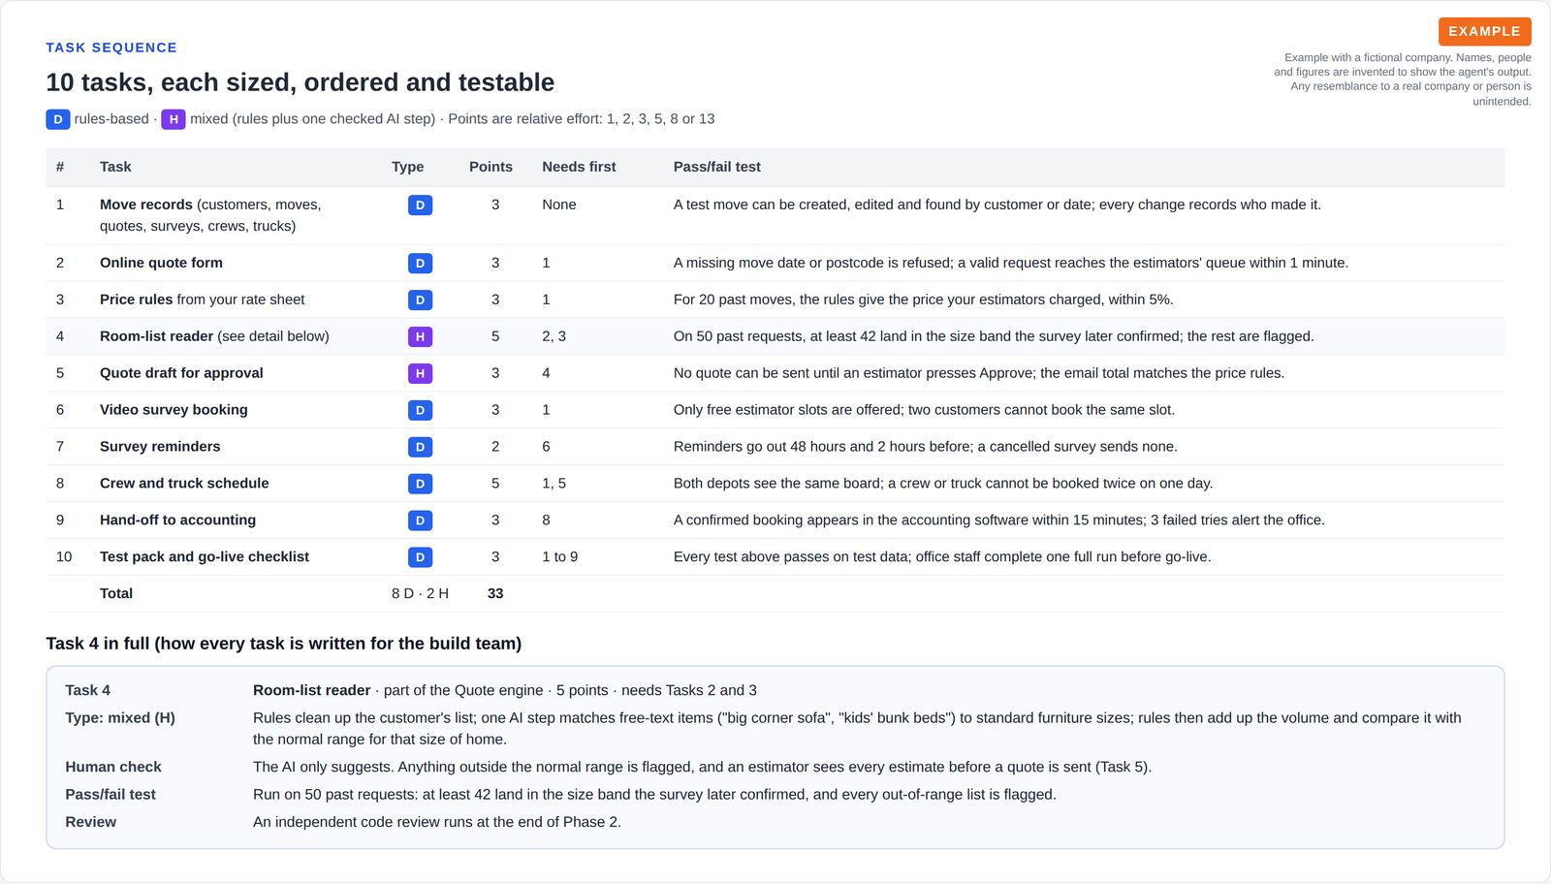Click the D badge for Hand-off to accounting
The height and width of the screenshot is (884, 1551).
(420, 521)
